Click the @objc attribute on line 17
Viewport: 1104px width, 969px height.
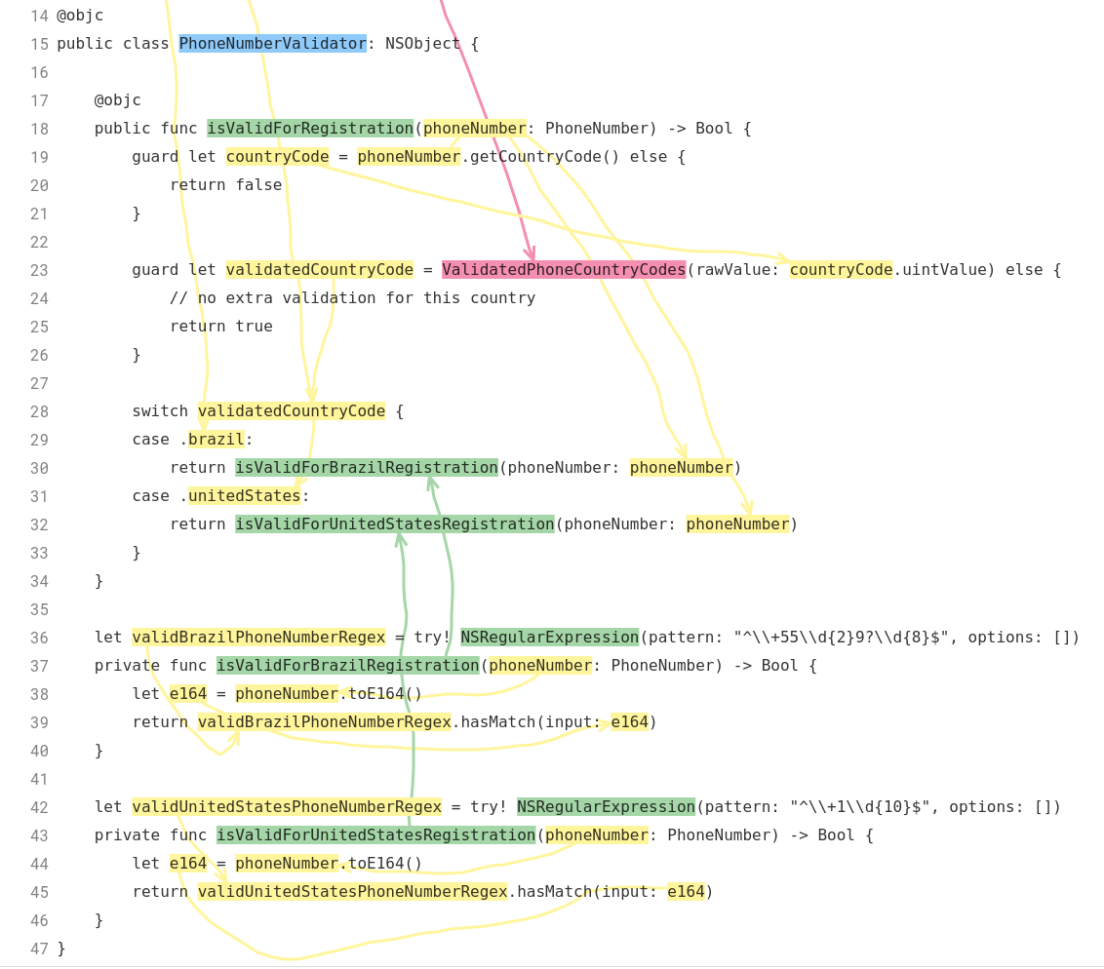click(x=118, y=100)
